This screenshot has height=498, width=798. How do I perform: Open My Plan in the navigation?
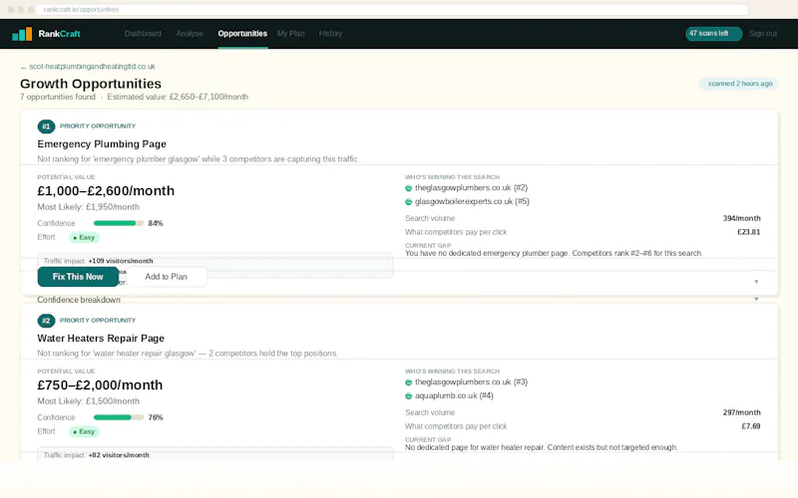point(290,34)
